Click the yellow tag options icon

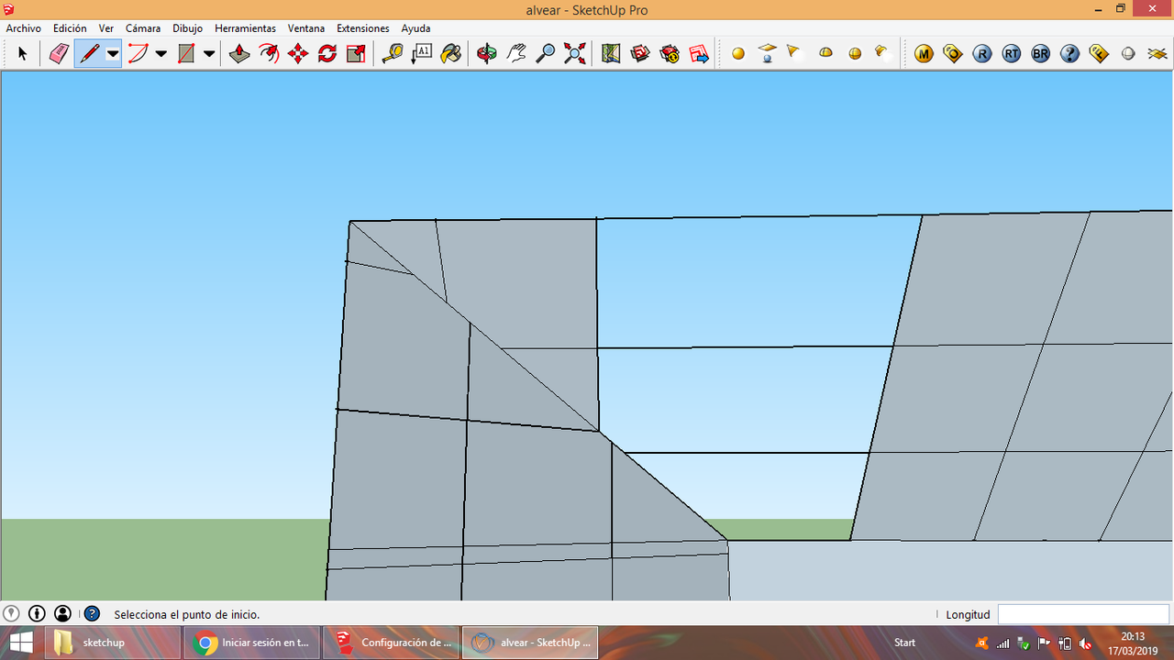[x=953, y=54]
